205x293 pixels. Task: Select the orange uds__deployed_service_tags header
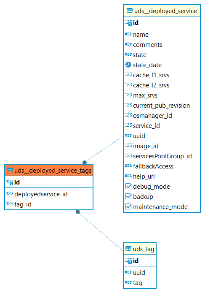tap(49, 170)
